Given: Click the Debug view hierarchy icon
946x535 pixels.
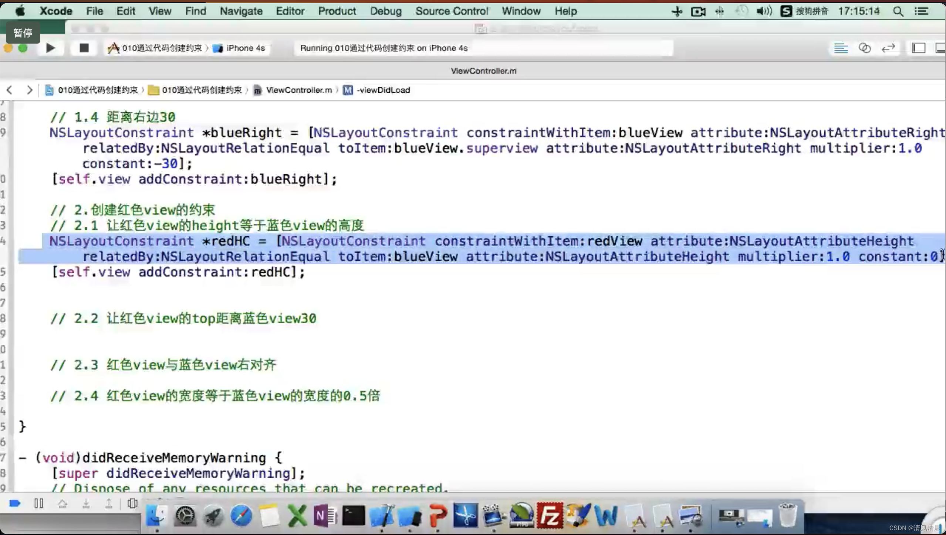Looking at the screenshot, I should pyautogui.click(x=132, y=504).
